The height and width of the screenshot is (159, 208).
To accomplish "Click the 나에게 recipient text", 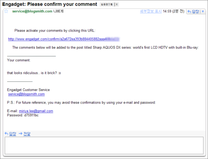I will [58, 11].
